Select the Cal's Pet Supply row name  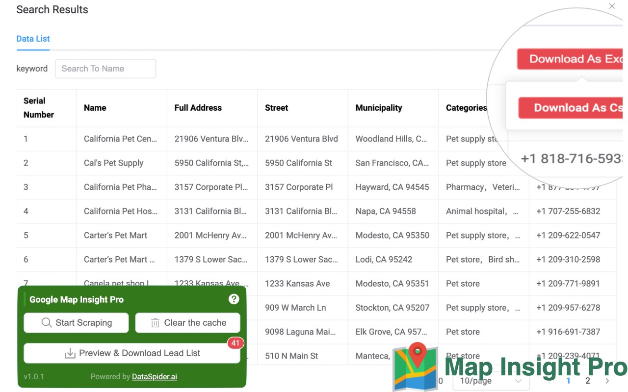[x=114, y=163]
